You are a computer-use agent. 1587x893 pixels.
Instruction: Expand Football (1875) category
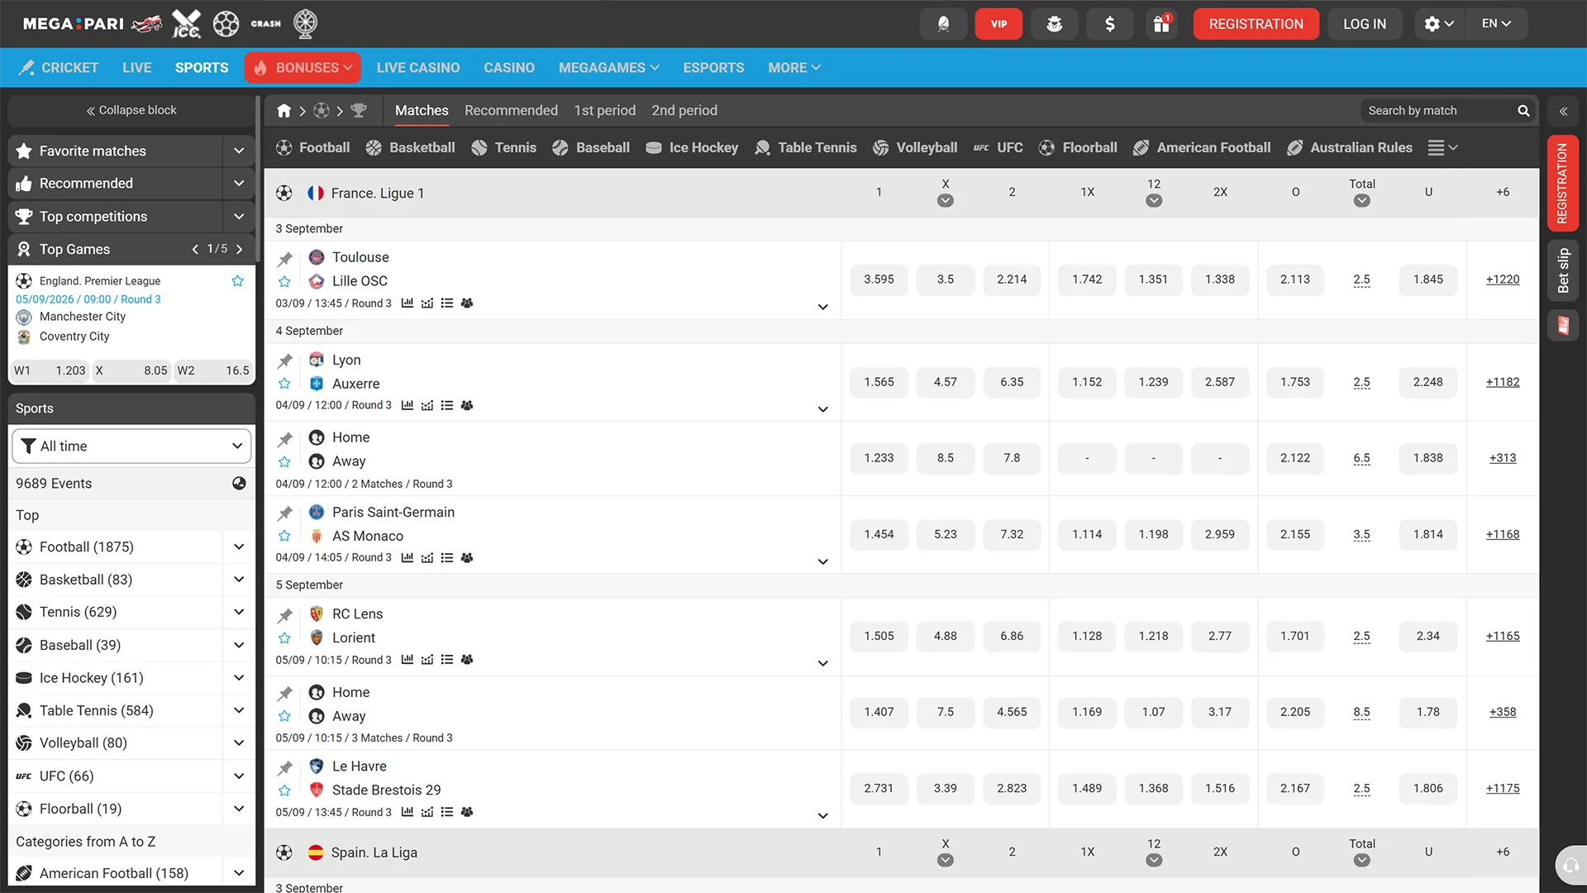239,547
